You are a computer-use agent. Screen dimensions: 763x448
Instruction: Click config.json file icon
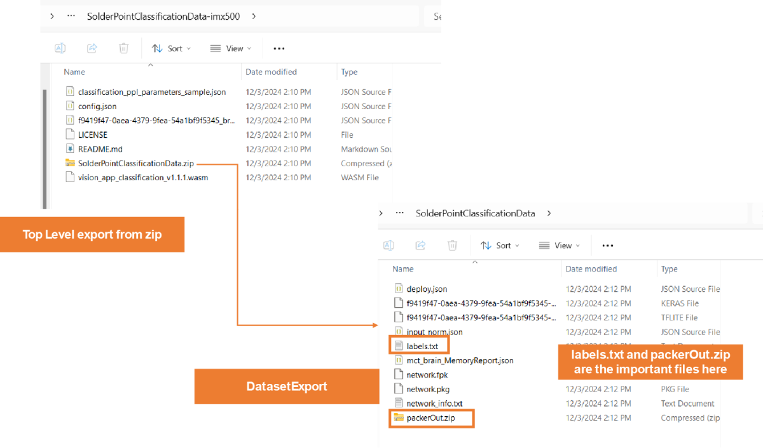[70, 106]
